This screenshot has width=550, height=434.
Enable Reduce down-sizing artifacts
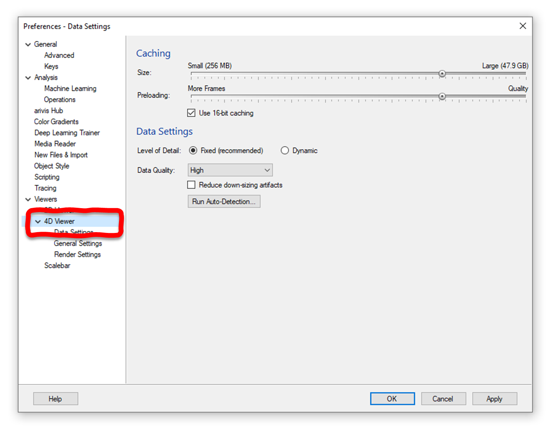191,185
